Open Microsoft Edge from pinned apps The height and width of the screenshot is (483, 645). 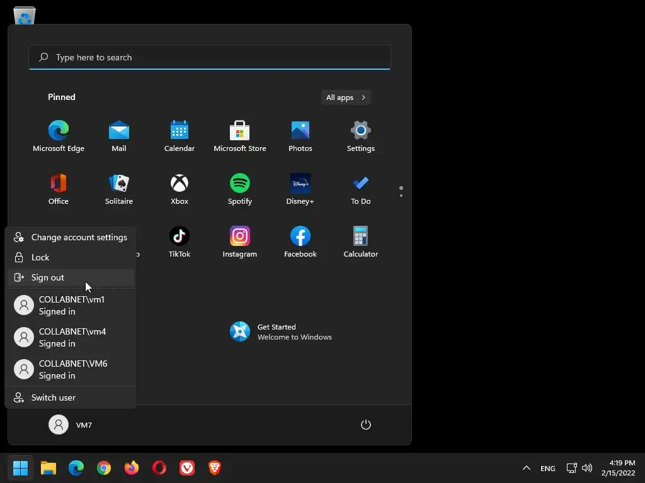coord(59,136)
